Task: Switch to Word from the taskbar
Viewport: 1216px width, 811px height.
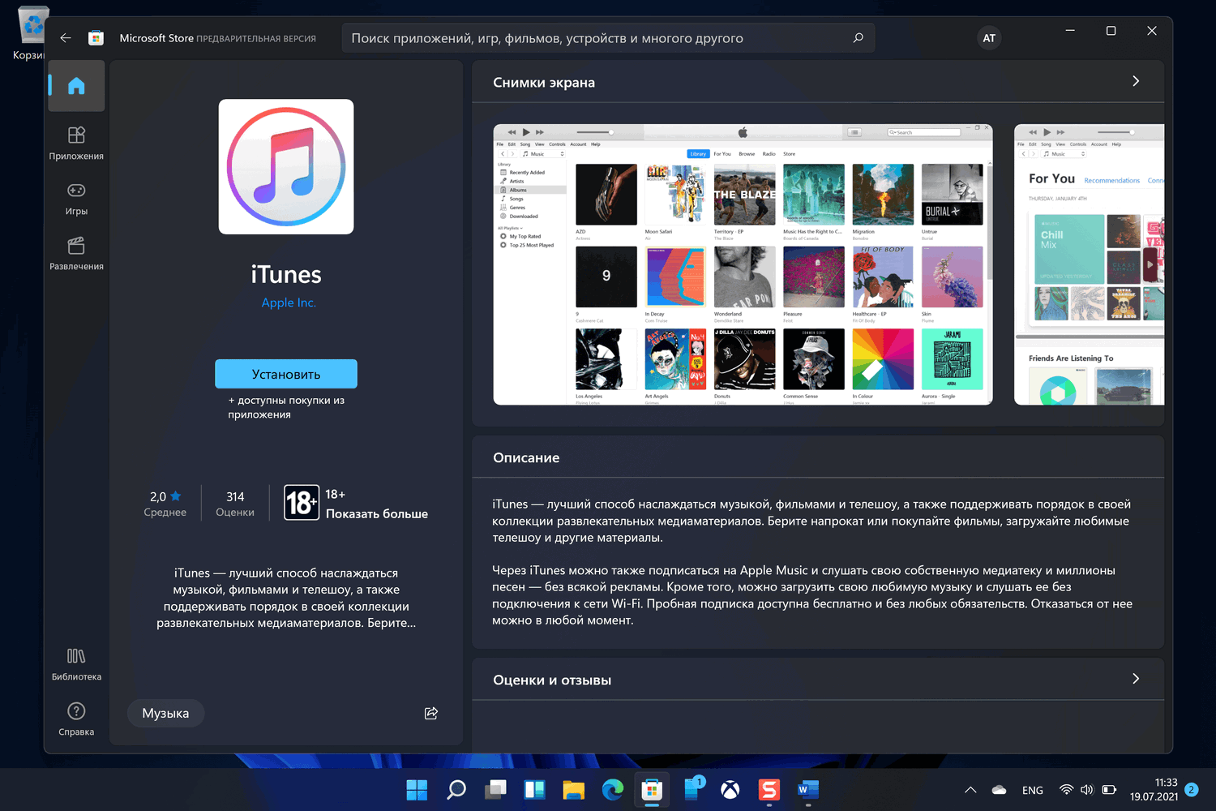Action: [808, 790]
